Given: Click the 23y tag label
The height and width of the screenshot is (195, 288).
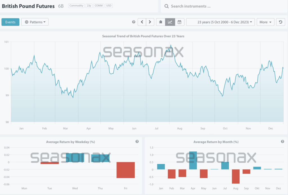Looking at the screenshot, I should point(89,6).
